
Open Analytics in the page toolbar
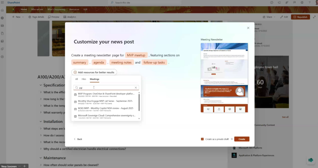[x=70, y=17]
